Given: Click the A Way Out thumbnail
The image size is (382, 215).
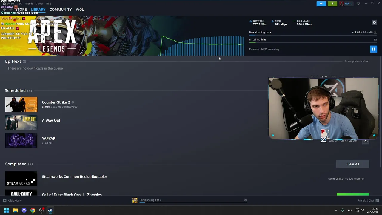Looking at the screenshot, I should (x=21, y=122).
